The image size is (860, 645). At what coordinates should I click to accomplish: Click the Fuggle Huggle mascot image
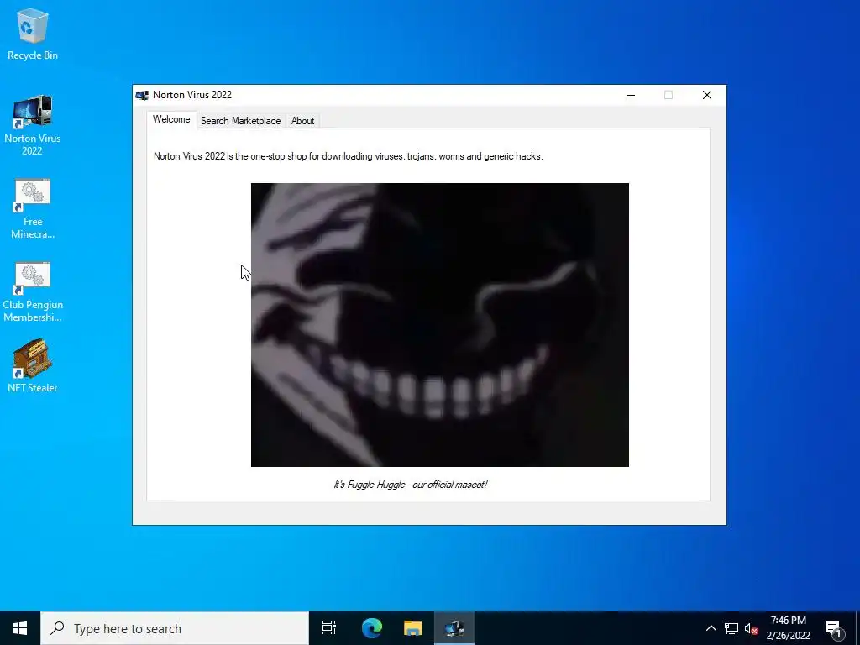click(x=440, y=325)
